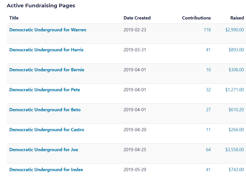
Task: Open Democratic Underground for Pete page
Action: pyautogui.click(x=44, y=90)
